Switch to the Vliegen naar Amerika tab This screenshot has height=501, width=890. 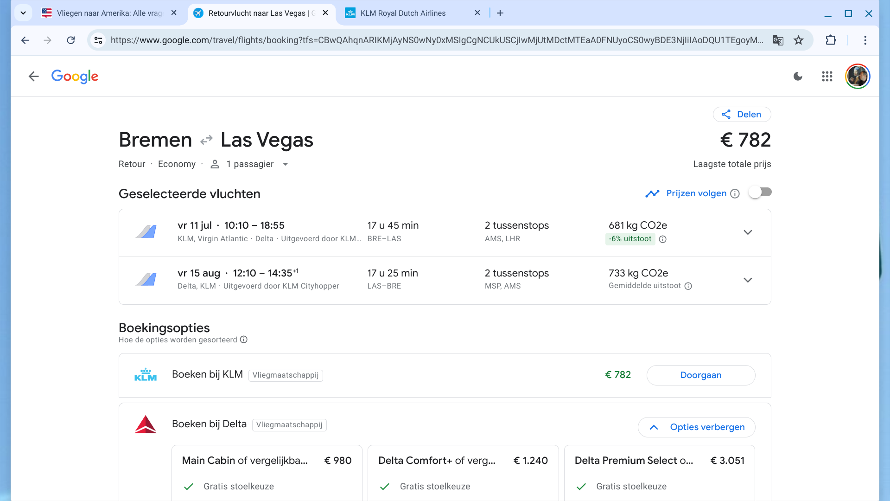click(x=109, y=13)
